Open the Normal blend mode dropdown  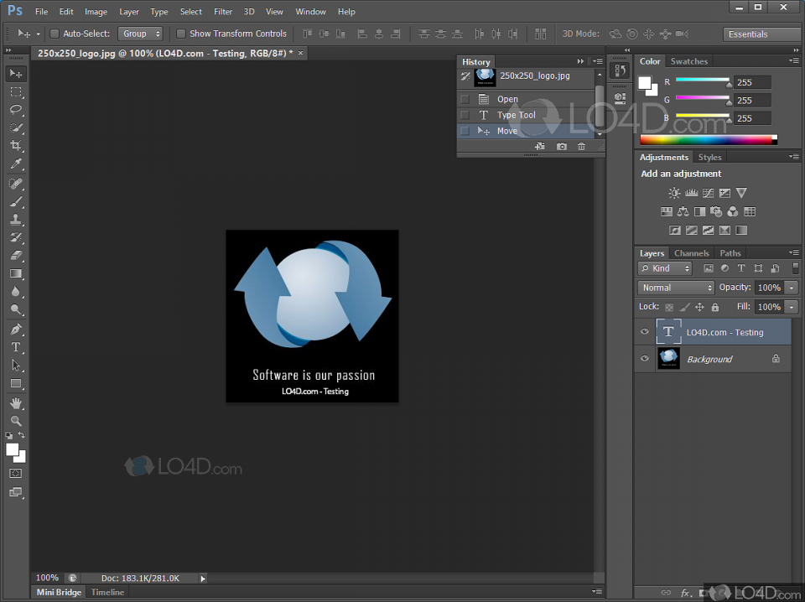tap(676, 288)
